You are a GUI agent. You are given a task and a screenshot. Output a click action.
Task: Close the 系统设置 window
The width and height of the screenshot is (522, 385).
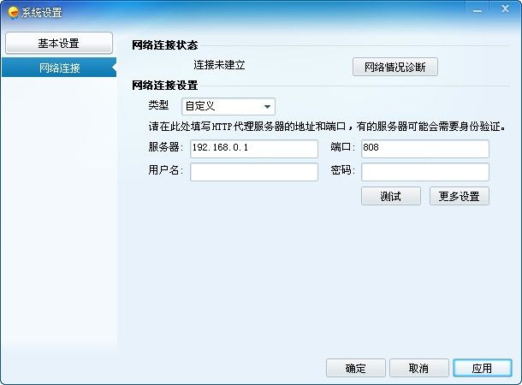click(505, 9)
